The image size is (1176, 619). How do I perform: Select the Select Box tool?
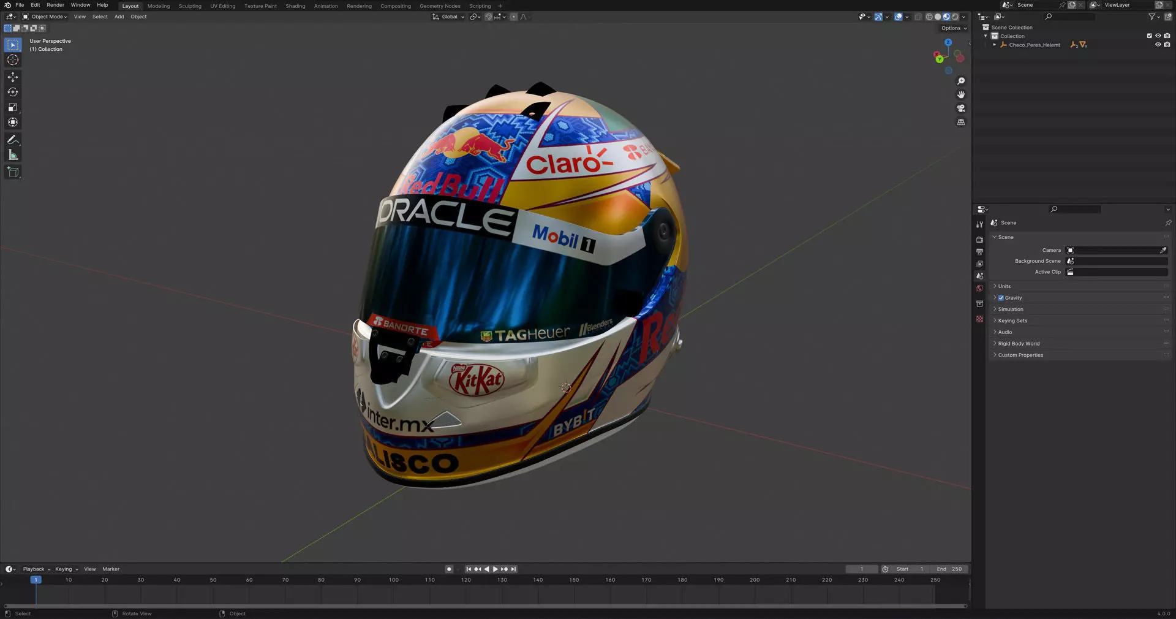tap(13, 45)
